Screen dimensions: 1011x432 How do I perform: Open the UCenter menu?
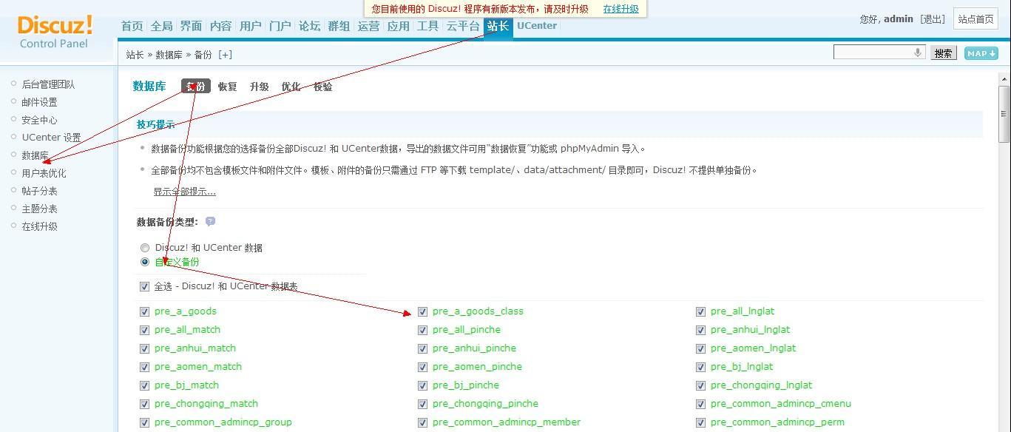pyautogui.click(x=536, y=25)
